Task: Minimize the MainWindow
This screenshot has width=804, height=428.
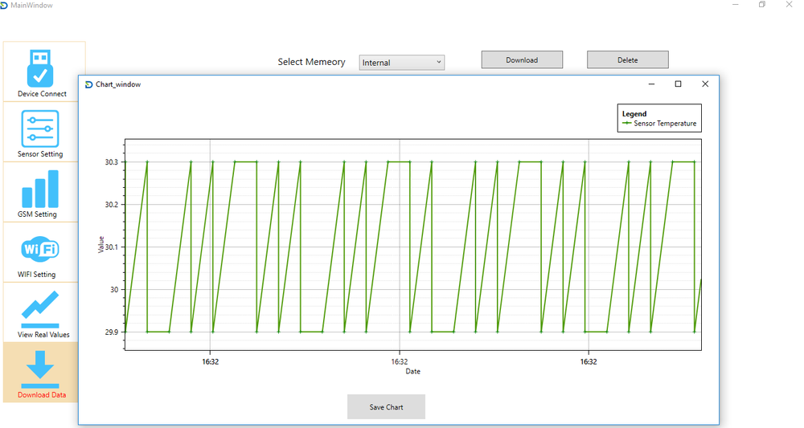Action: pos(736,5)
